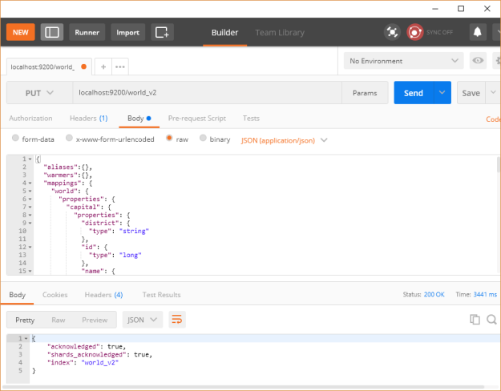Click the bottom horizontal scrollbar

coord(244,387)
